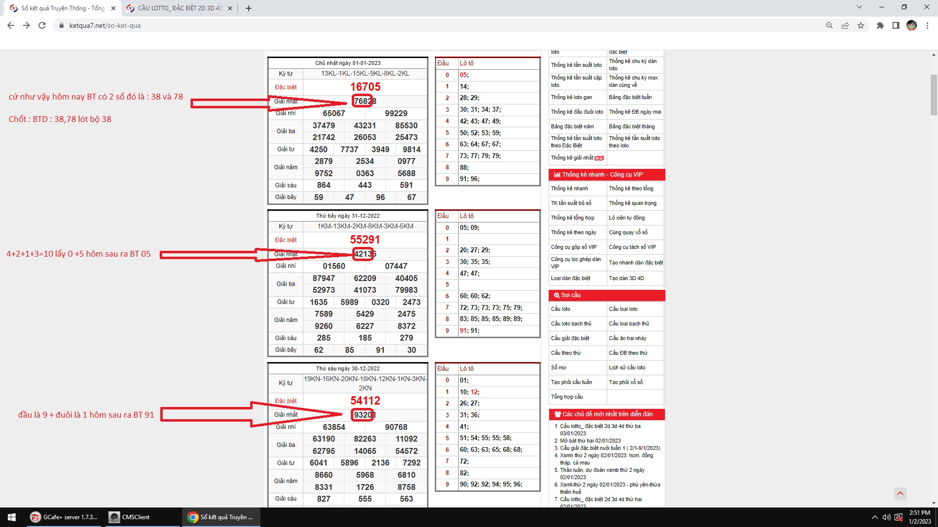
Task: Open the Thống kê nhanh link
Action: 569,188
